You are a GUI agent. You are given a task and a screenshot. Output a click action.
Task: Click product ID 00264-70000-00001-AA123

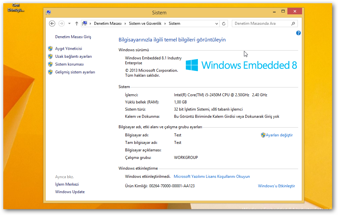(x=172, y=186)
